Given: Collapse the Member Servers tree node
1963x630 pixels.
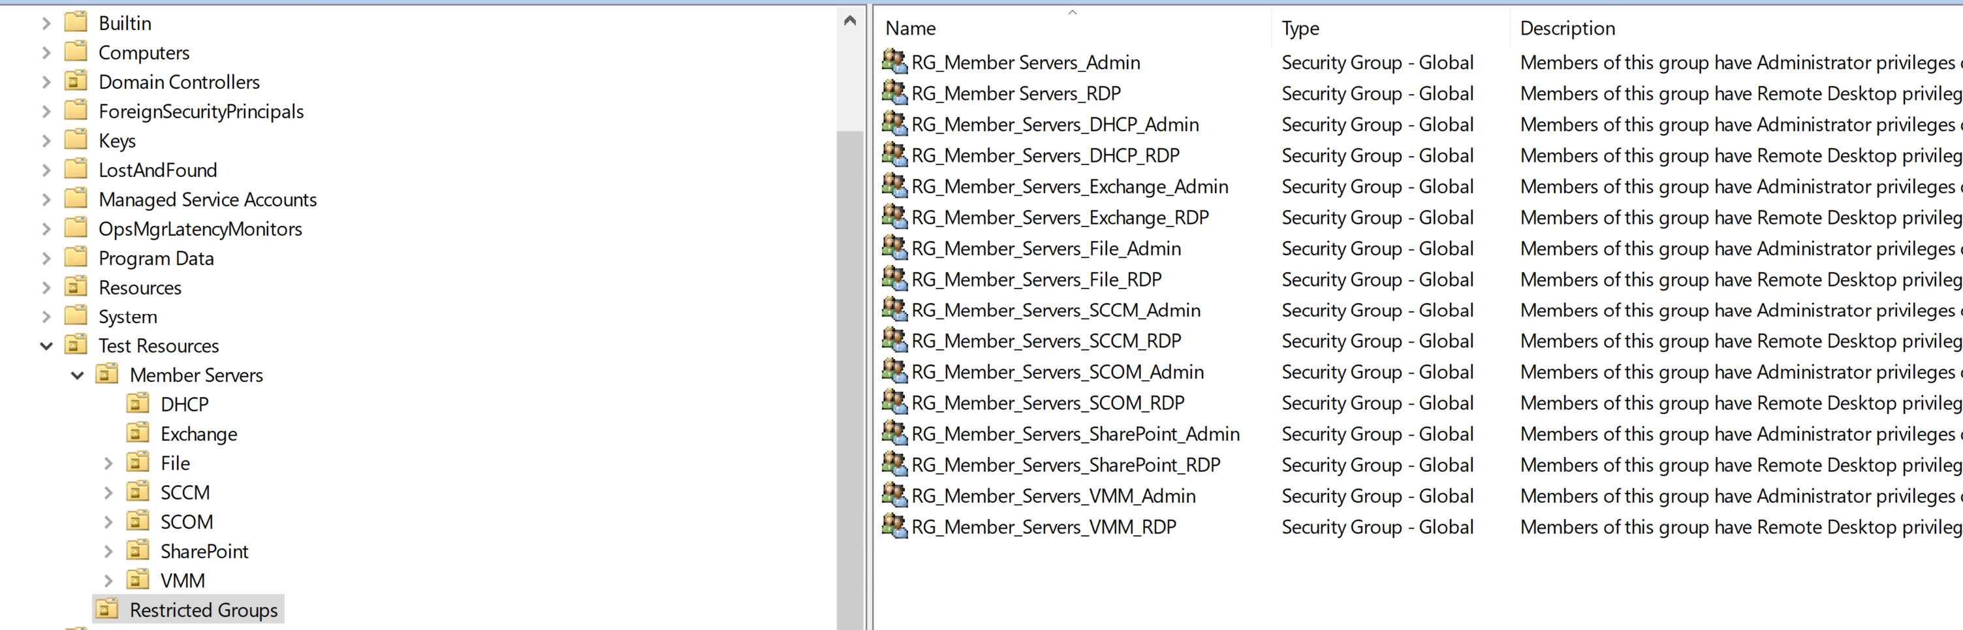Looking at the screenshot, I should click(76, 374).
